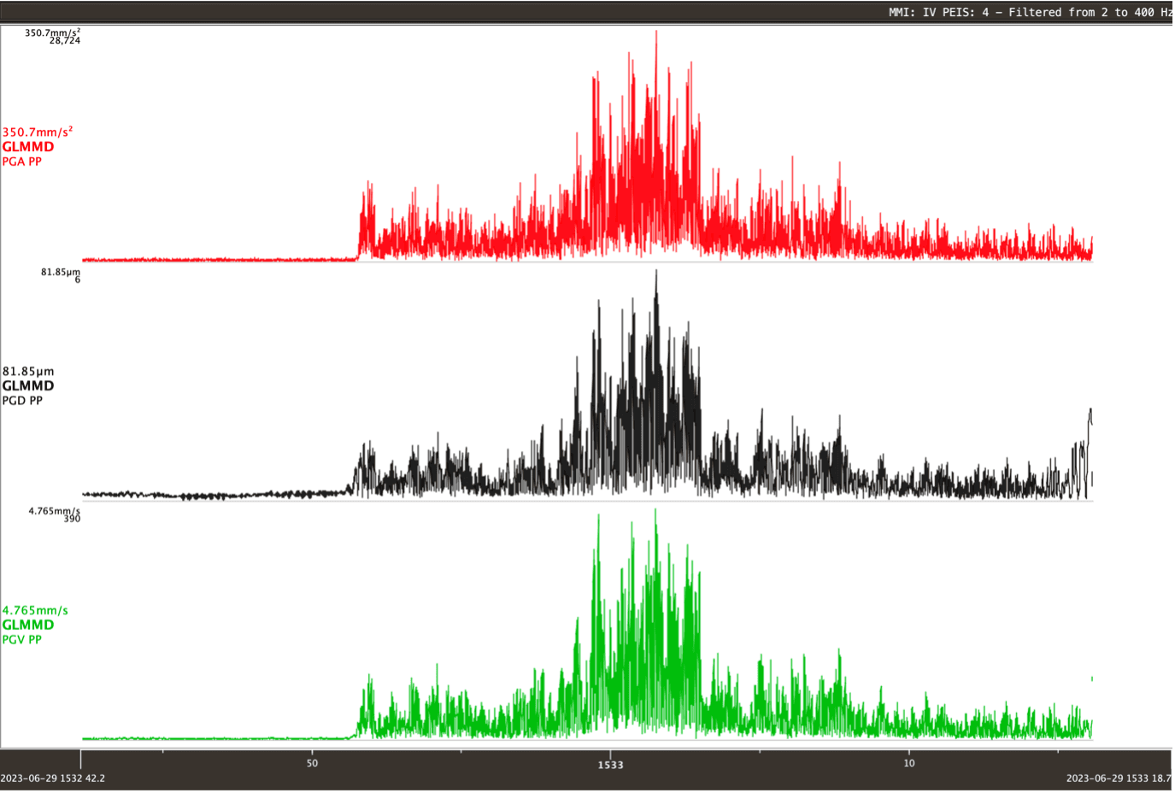Select the black GLMMD station label

(28, 386)
